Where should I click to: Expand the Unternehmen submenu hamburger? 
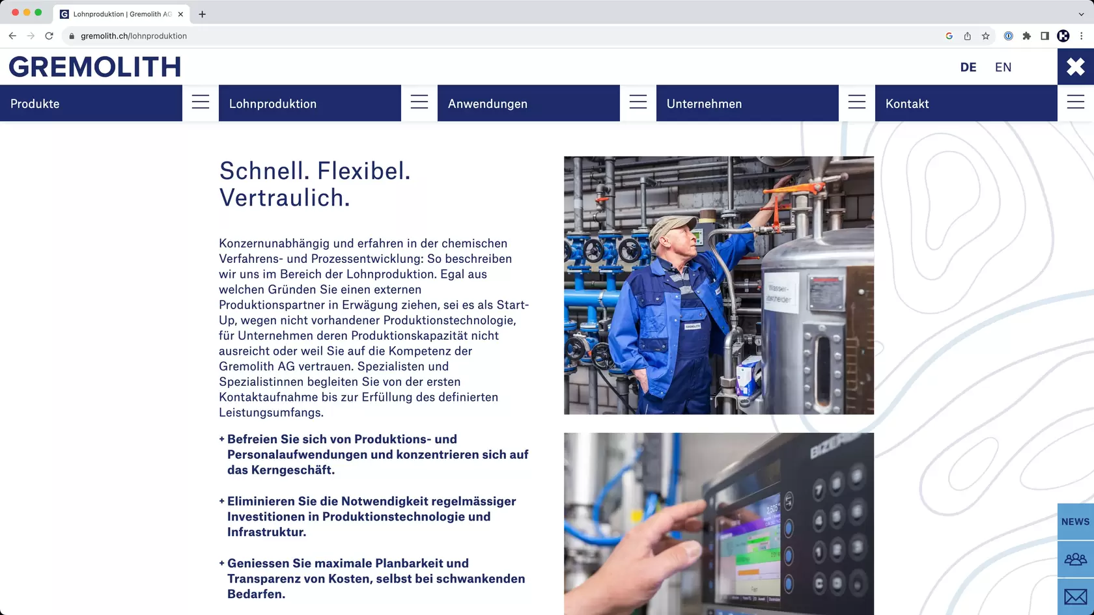click(857, 103)
